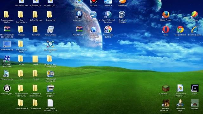This screenshot has width=203, height=114.
Task: Launch Oracle VM VirtualBox
Action: pyautogui.click(x=122, y=15)
